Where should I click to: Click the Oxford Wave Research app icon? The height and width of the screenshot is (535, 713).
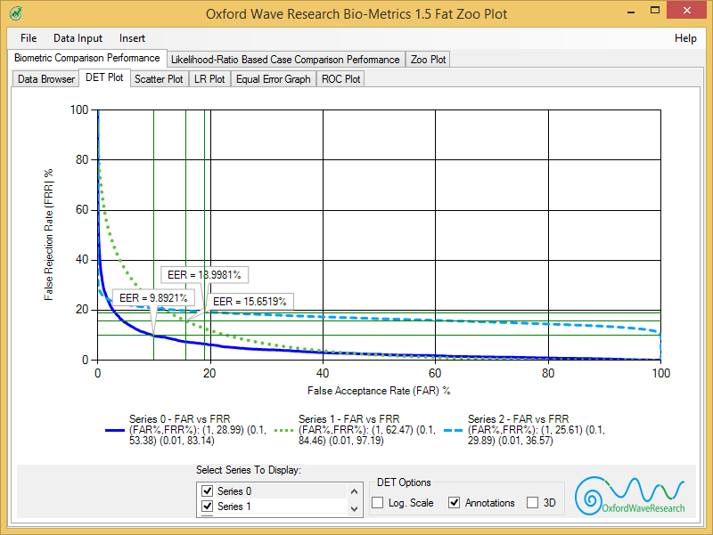click(15, 13)
